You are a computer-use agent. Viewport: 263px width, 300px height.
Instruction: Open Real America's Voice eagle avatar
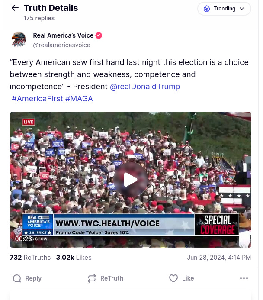(19, 39)
